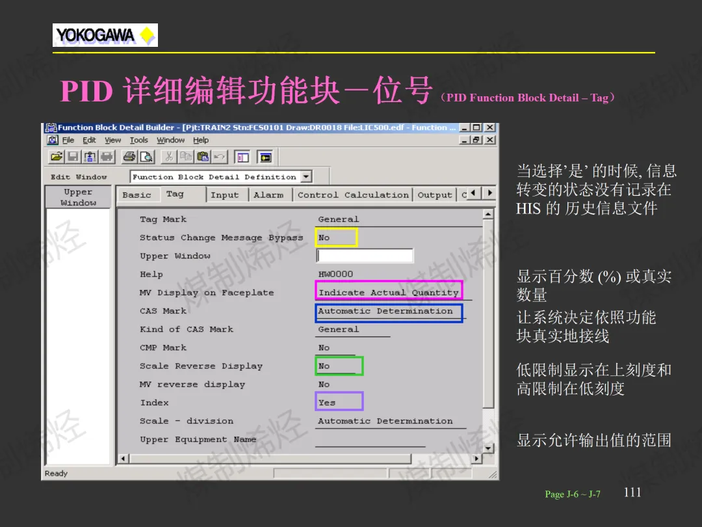Click the Copy toolbar icon

pyautogui.click(x=186, y=157)
